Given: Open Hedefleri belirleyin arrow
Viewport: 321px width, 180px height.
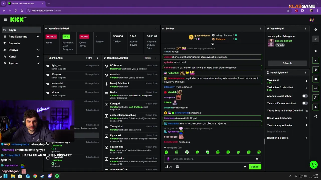Looking at the screenshot, I should pos(306,138).
